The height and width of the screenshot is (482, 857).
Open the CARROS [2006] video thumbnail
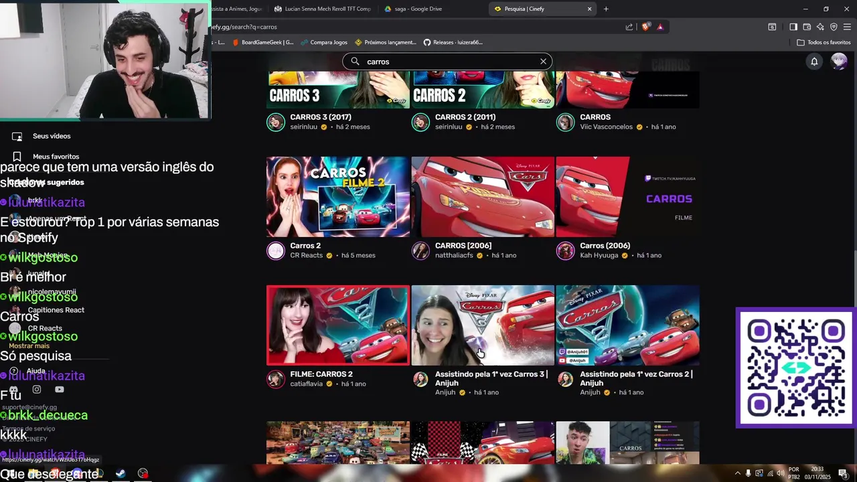tap(483, 197)
